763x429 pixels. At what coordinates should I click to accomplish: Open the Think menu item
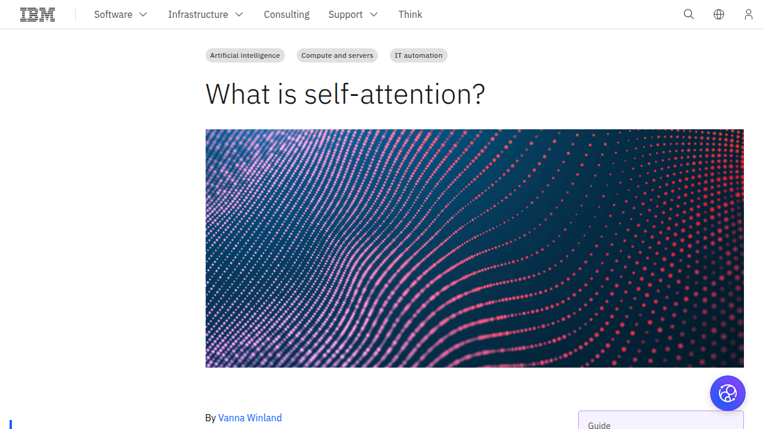click(x=410, y=14)
